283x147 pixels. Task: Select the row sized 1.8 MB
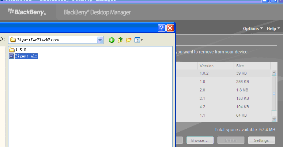(x=223, y=90)
